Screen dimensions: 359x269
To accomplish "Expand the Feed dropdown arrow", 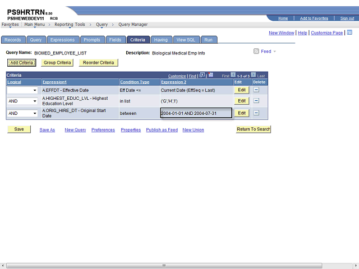I will pyautogui.click(x=274, y=52).
